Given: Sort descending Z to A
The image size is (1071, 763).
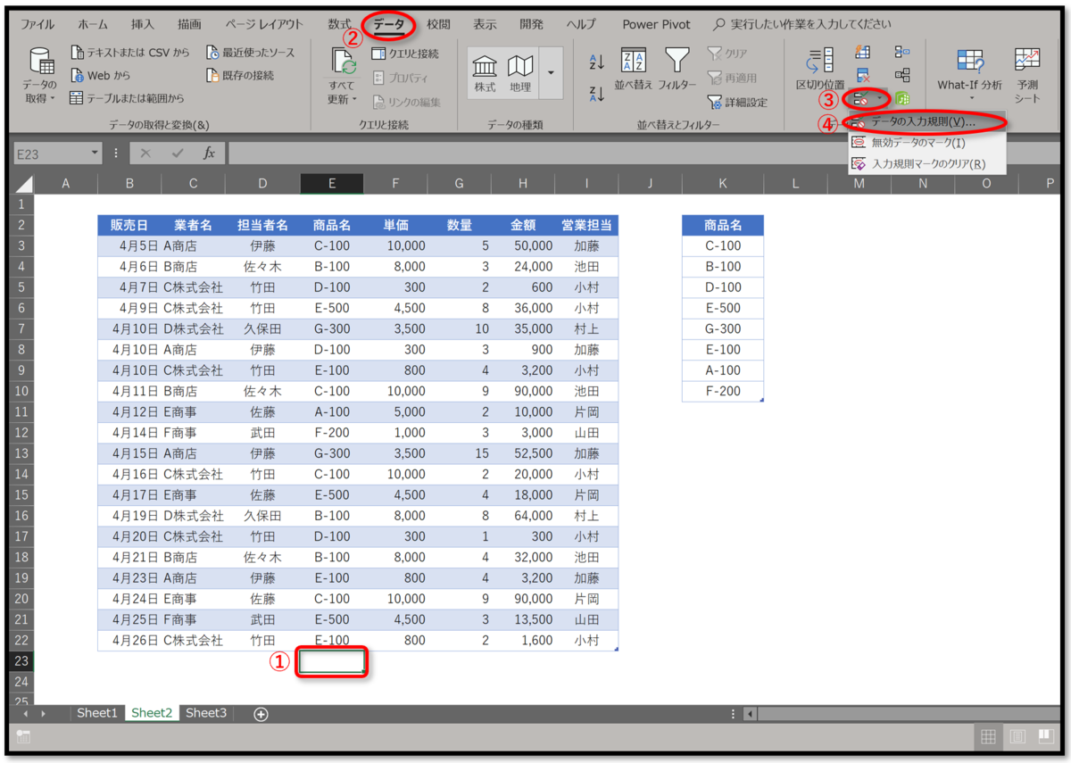Looking at the screenshot, I should tap(597, 92).
